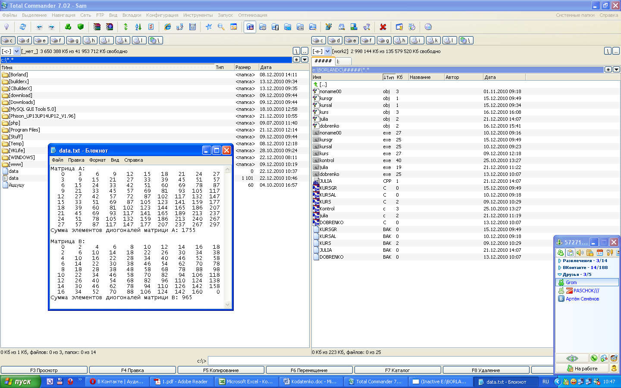The height and width of the screenshot is (388, 621).
Task: Click the sort A-Z toolbar icon
Action: pyautogui.click(x=138, y=27)
